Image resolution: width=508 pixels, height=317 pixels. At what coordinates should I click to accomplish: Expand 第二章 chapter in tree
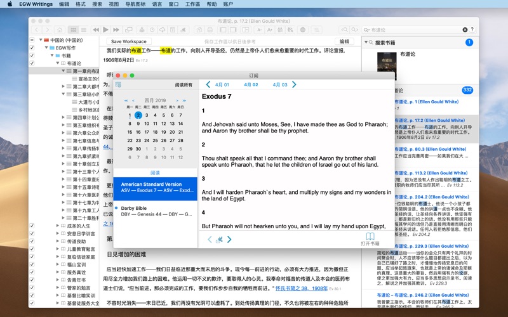pyautogui.click(x=63, y=86)
